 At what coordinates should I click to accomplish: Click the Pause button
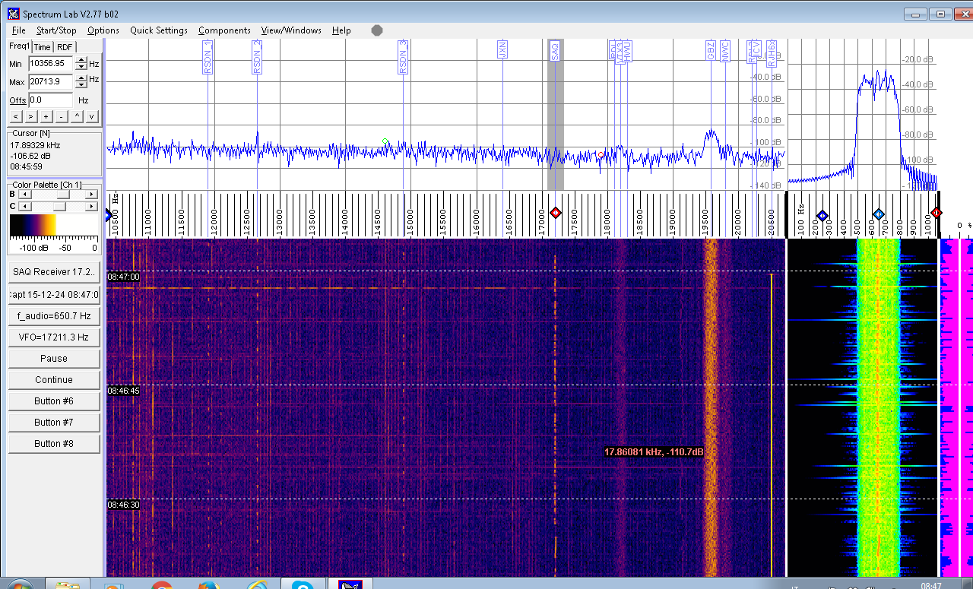coord(54,358)
